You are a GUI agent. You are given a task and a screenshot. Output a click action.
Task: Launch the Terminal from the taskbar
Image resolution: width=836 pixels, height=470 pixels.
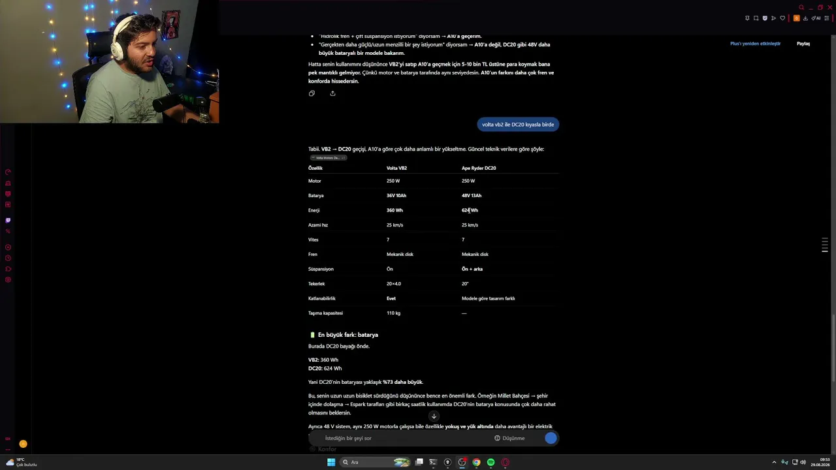pos(433,462)
